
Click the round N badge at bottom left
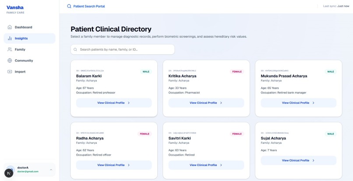click(9, 173)
